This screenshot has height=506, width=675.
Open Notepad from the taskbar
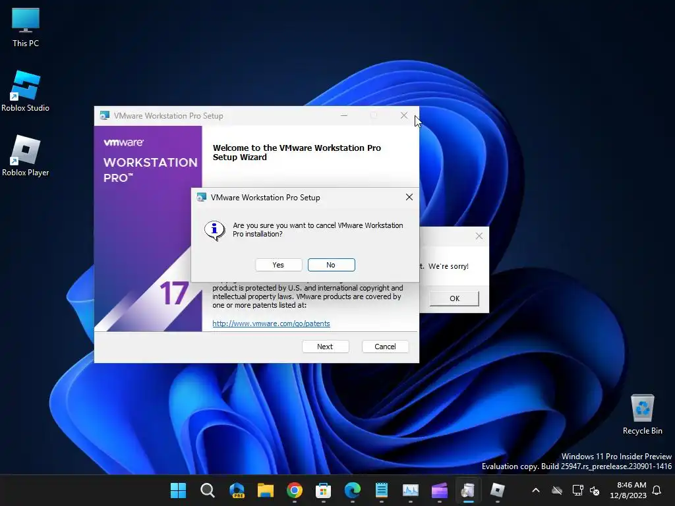(382, 490)
